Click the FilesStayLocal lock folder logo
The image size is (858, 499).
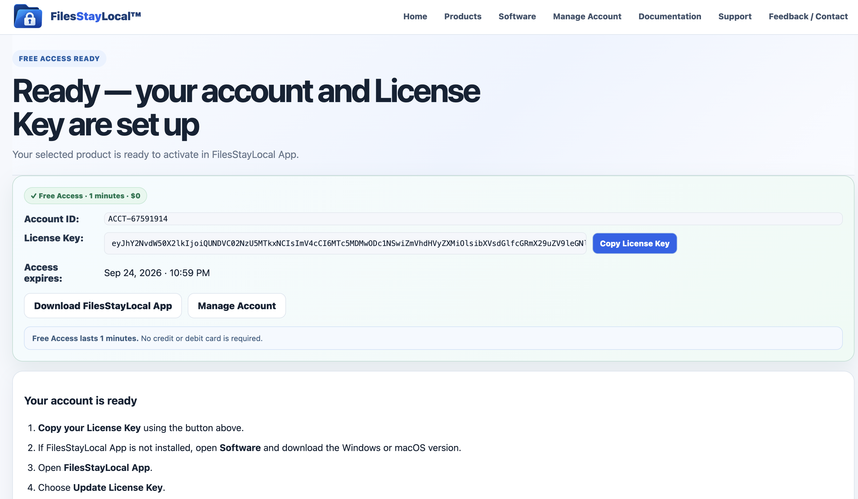click(28, 16)
